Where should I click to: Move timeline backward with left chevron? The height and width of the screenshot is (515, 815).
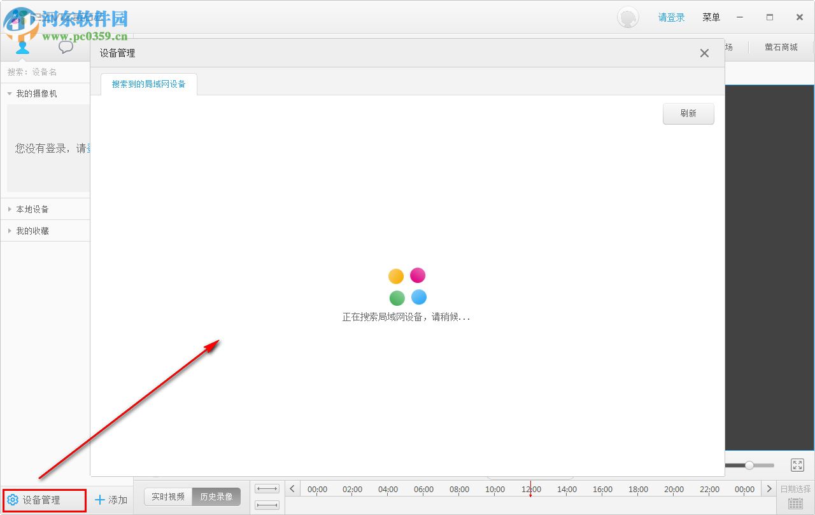(292, 488)
